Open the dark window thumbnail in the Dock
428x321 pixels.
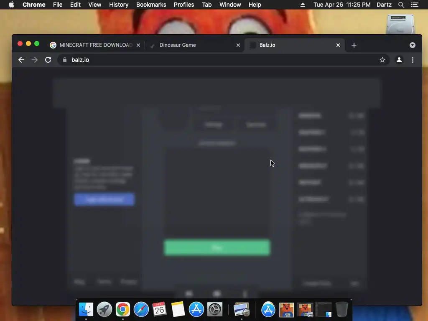tap(324, 310)
